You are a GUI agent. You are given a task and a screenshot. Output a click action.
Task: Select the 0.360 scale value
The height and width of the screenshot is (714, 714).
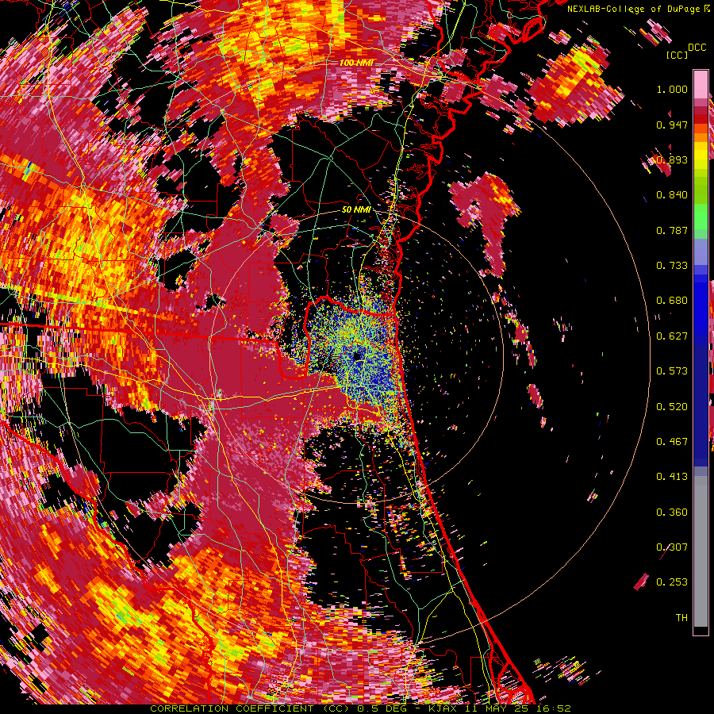point(672,512)
